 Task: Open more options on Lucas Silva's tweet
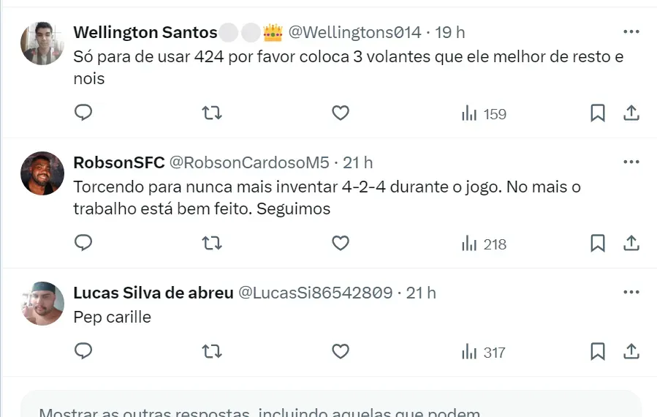coord(631,293)
